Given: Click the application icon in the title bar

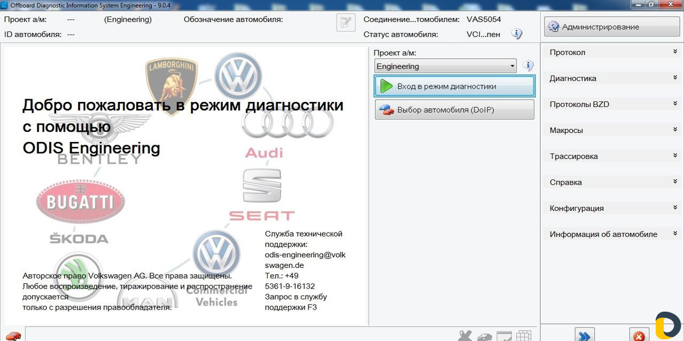Looking at the screenshot, I should coord(5,5).
